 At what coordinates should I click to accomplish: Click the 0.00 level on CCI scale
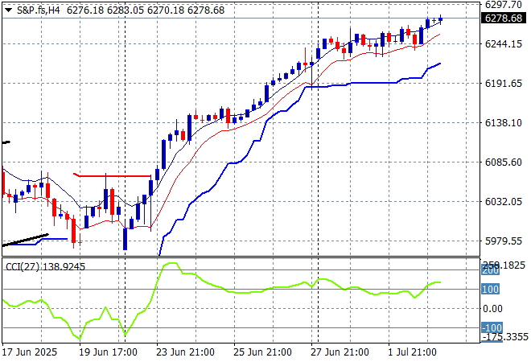pyautogui.click(x=494, y=309)
